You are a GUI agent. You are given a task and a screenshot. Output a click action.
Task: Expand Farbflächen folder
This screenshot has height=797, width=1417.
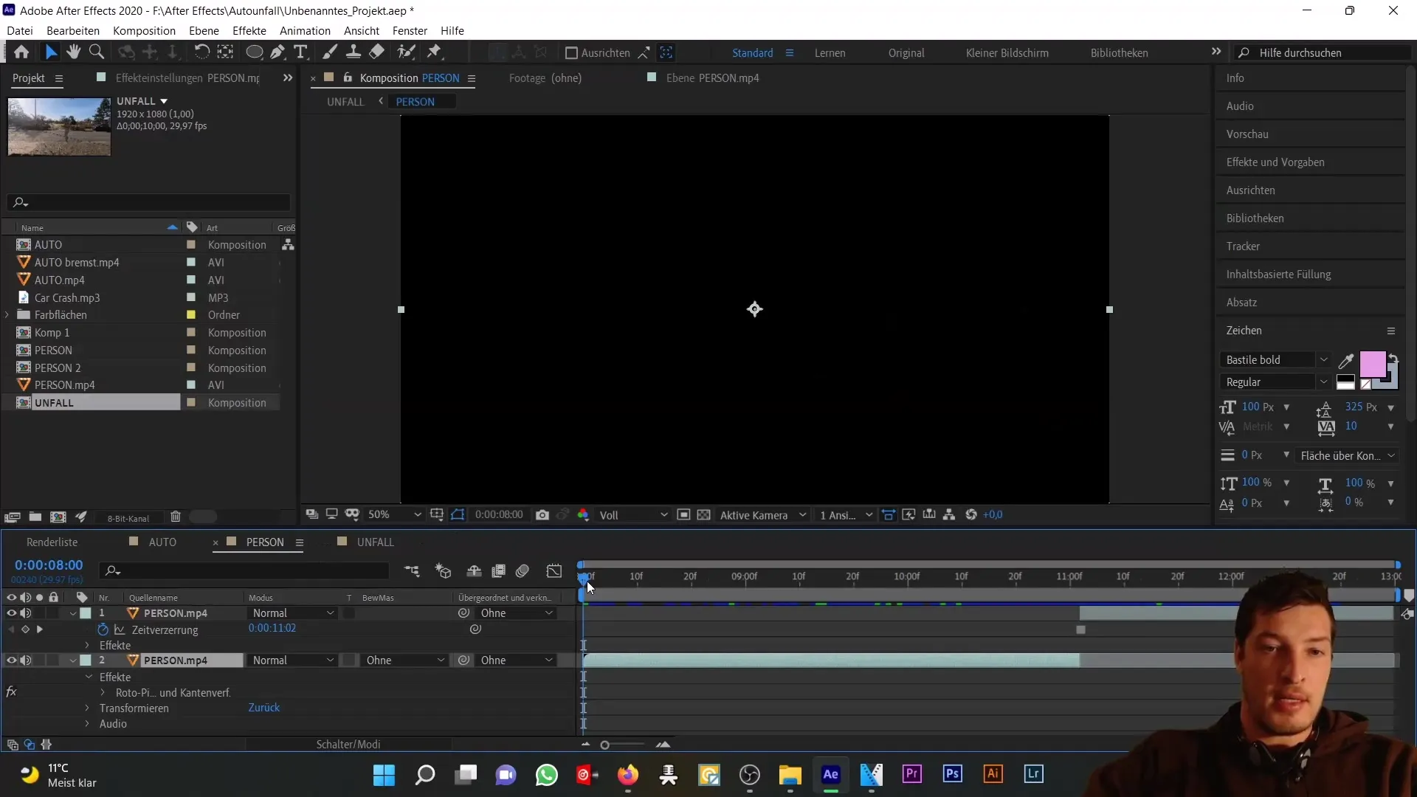click(7, 315)
